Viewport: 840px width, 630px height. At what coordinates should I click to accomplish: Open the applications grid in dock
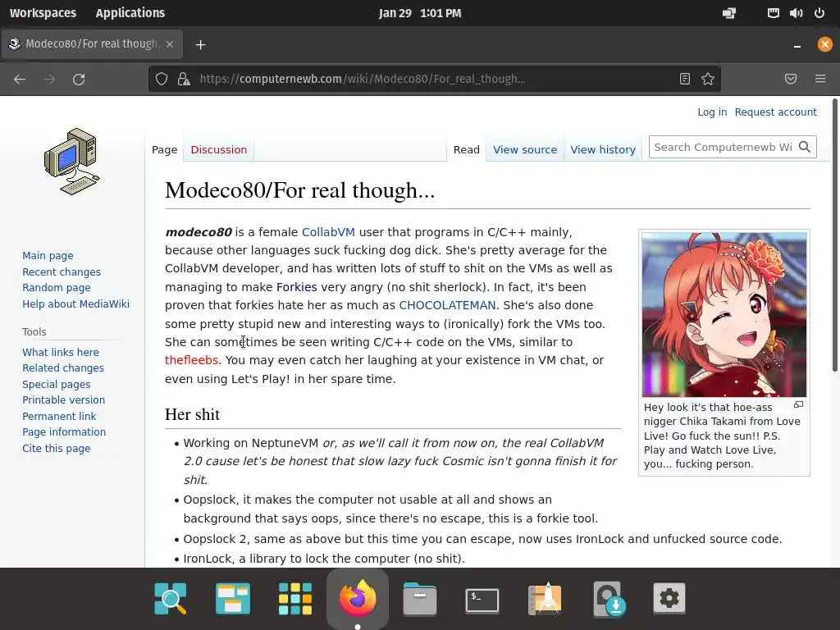(x=295, y=598)
